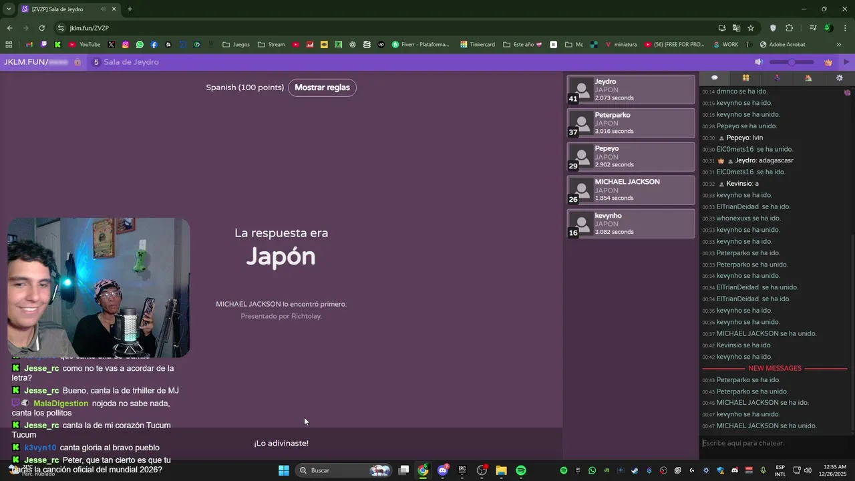Expand the Mc bookmarks folder
The image size is (855, 481).
pyautogui.click(x=574, y=45)
